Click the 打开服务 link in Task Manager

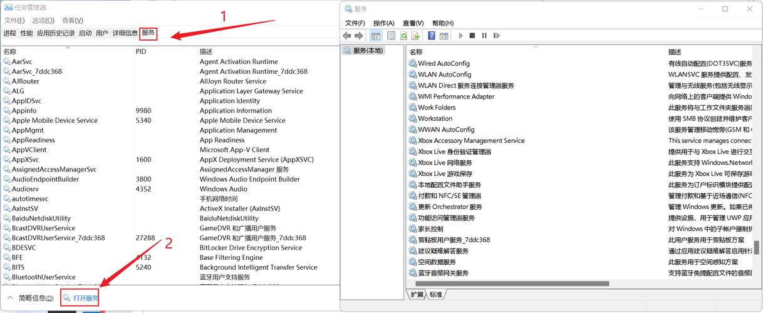(86, 298)
